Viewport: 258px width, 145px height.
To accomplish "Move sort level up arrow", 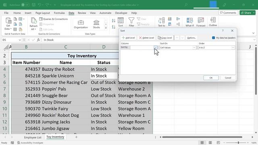I will pos(177,37).
